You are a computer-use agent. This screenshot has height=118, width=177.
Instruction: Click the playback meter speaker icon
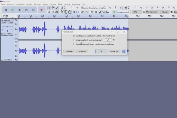tap(126, 8)
